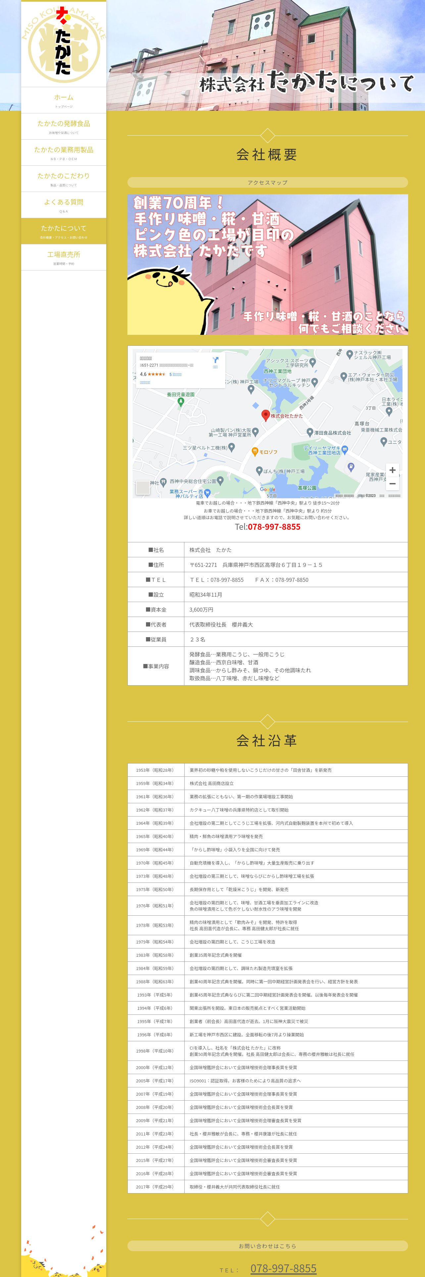Click the red 株式会社たかた map pin
The image size is (425, 1277).
tap(266, 415)
